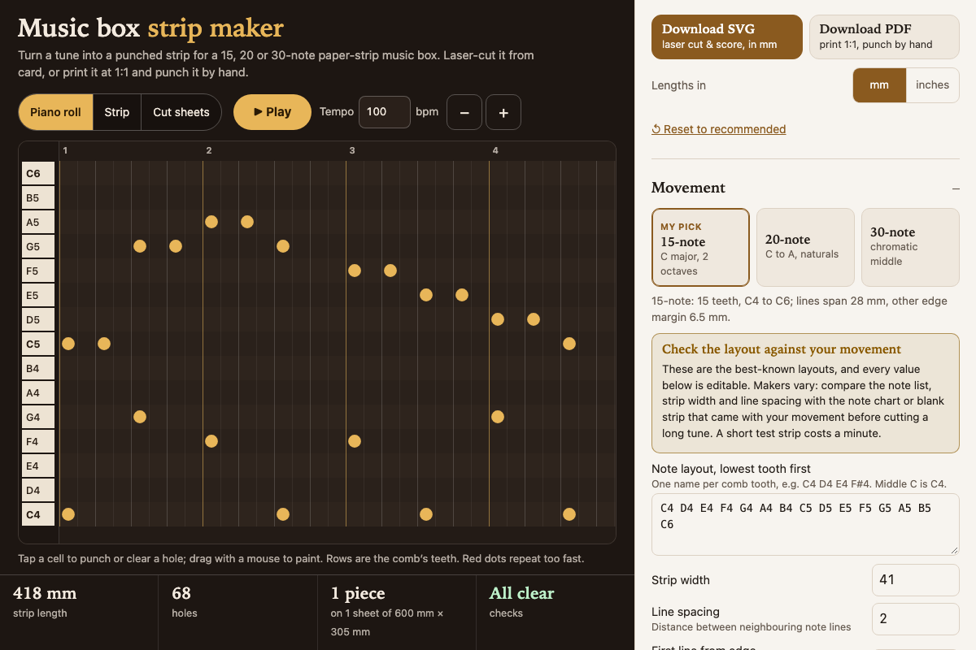
Task: Select the C6 piano key row label
Action: pos(38,173)
